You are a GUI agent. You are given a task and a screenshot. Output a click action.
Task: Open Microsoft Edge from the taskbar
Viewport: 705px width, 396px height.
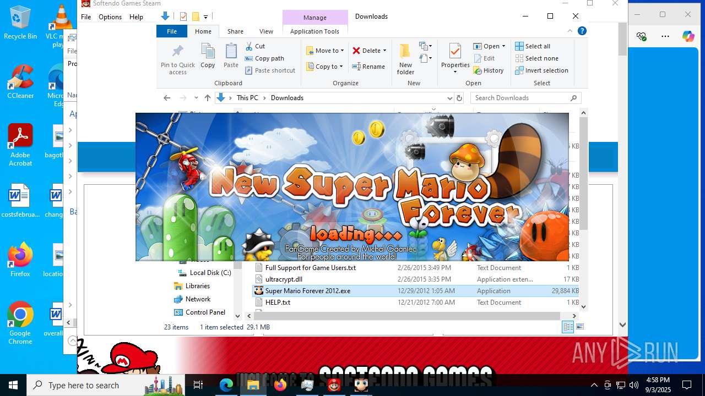(226, 385)
